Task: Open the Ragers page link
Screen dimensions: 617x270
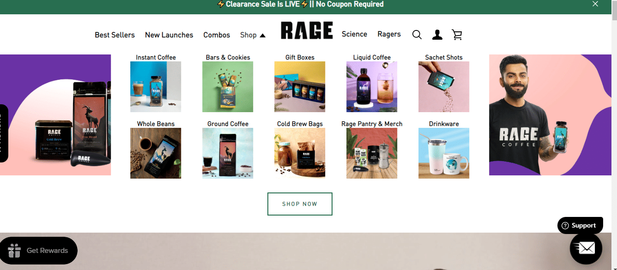Action: pos(389,34)
